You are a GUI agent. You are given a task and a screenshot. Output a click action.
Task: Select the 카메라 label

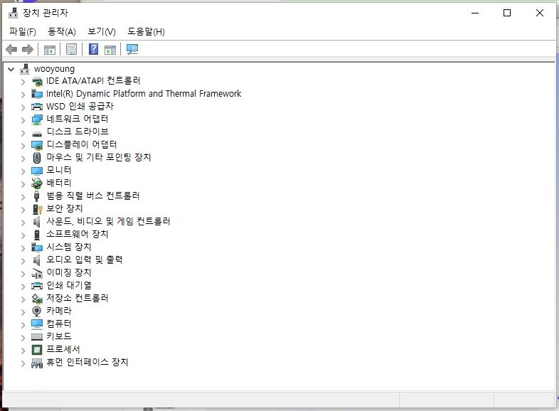tap(59, 311)
